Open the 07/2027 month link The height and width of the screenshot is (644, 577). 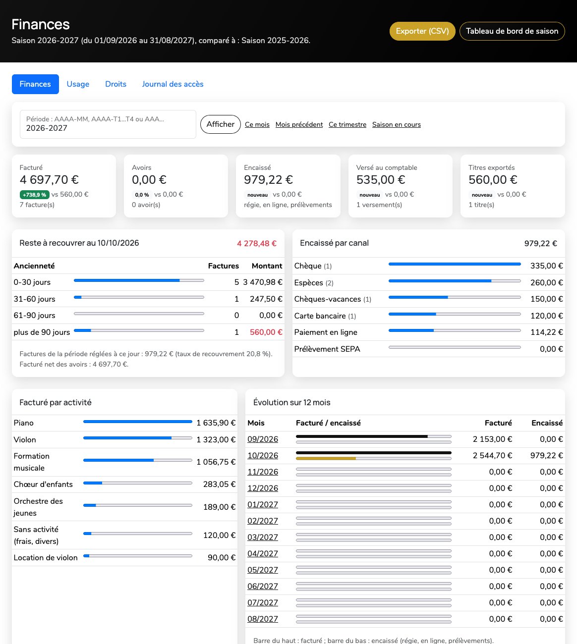click(x=263, y=603)
